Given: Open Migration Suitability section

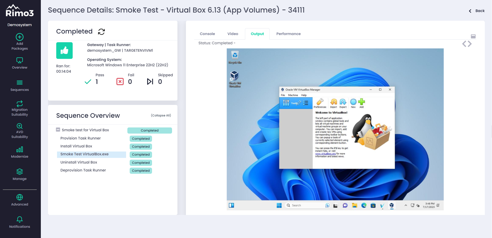Looking at the screenshot, I should [20, 109].
